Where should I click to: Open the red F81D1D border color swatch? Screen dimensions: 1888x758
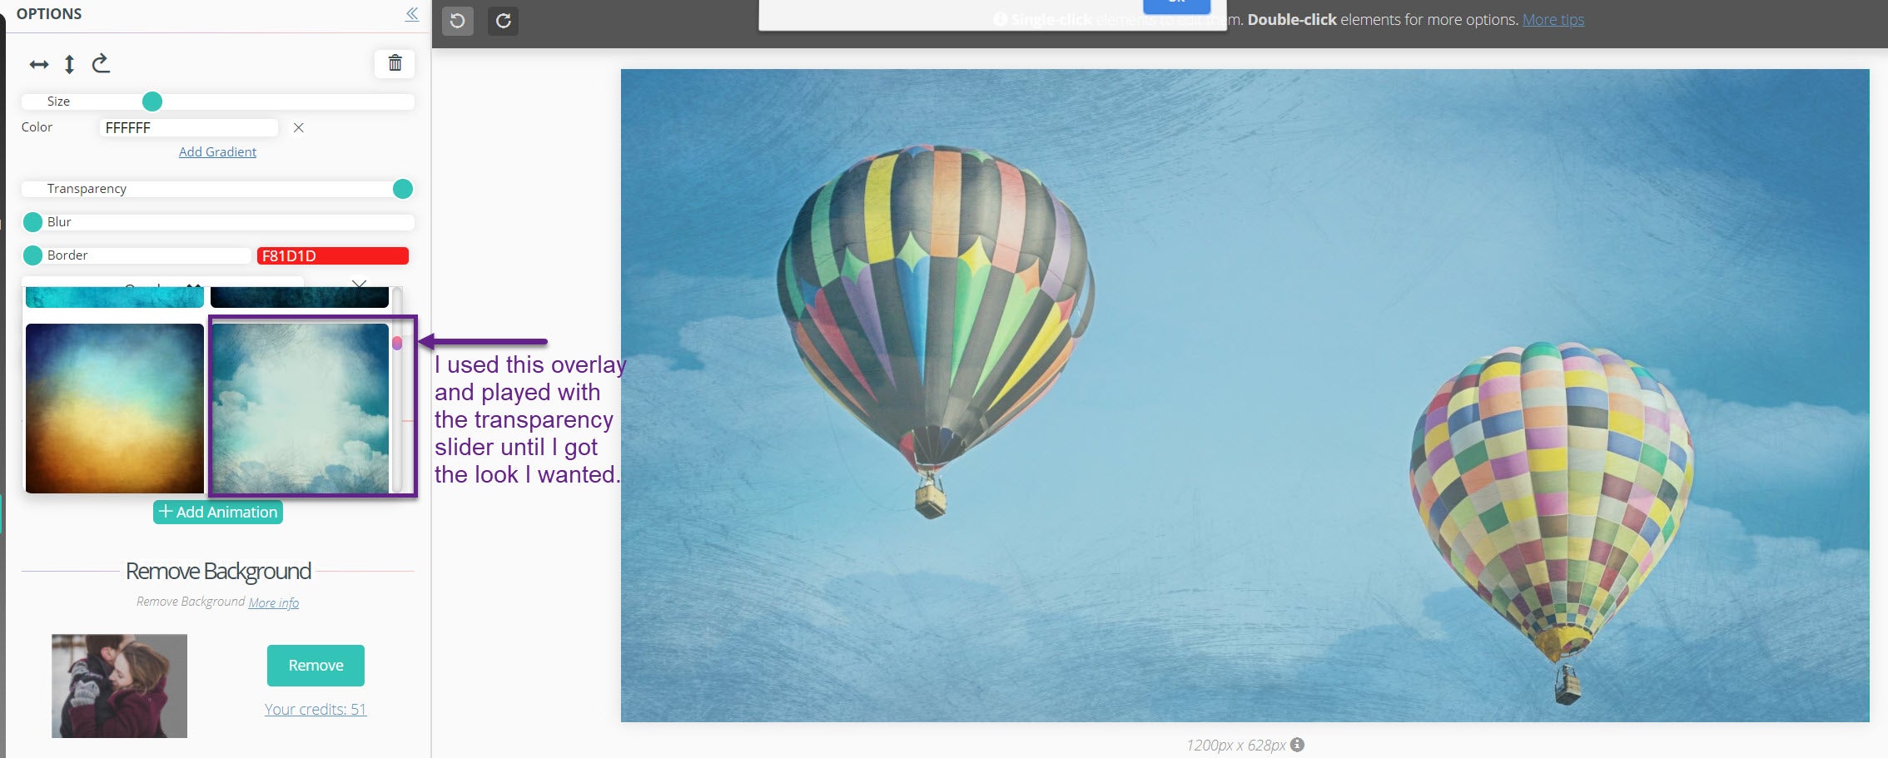(332, 256)
